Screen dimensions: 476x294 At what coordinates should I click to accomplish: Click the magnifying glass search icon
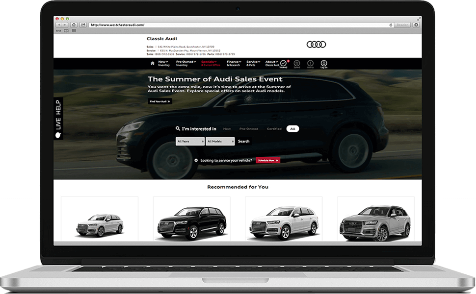[178, 128]
